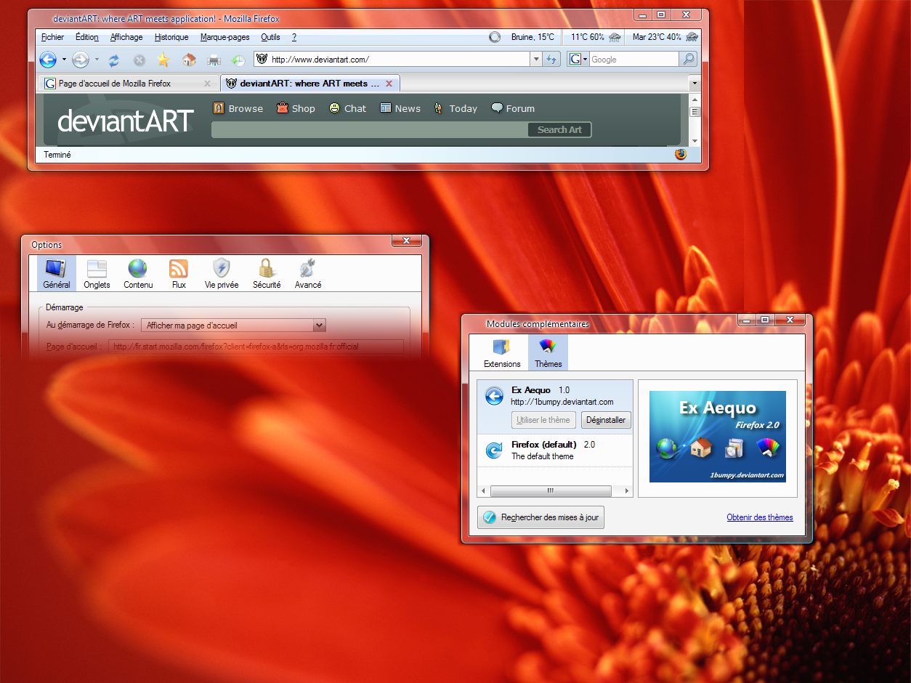911x683 pixels.
Task: Close the 'Page d'accueil de Mozilla Firefox' tab
Action: pos(208,84)
